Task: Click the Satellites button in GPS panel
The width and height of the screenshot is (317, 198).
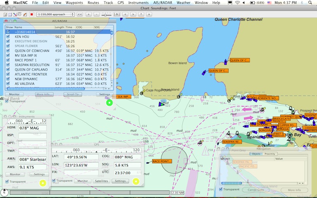Action: pos(101,181)
